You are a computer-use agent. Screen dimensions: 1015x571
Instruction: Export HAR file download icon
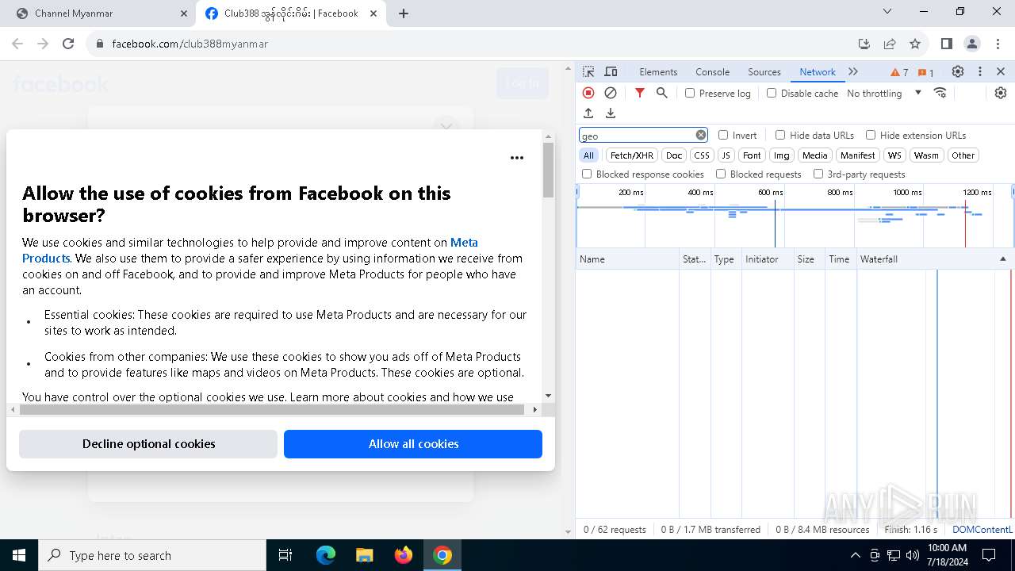click(x=611, y=113)
